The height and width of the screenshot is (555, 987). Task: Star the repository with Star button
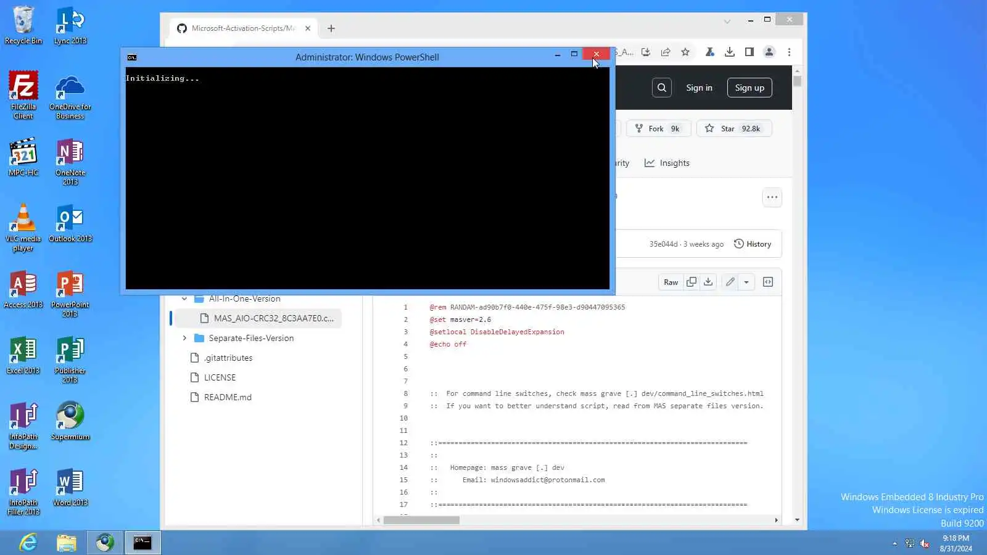pos(734,128)
